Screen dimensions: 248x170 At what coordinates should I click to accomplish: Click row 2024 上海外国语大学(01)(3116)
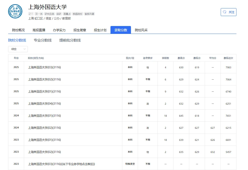[122, 116]
